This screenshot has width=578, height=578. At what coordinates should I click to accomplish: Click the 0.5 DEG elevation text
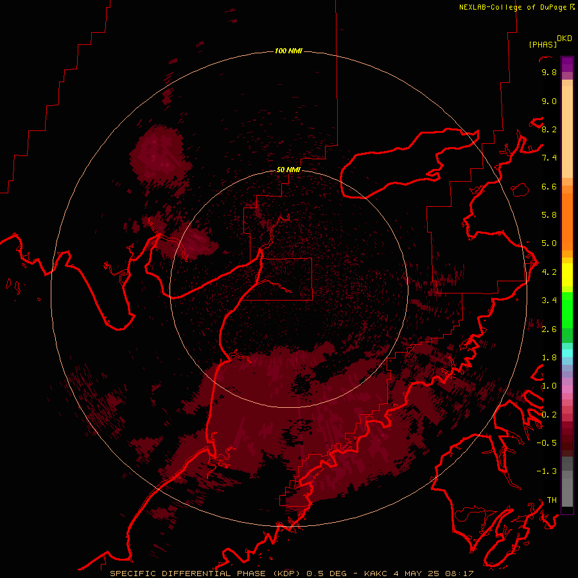click(x=327, y=574)
